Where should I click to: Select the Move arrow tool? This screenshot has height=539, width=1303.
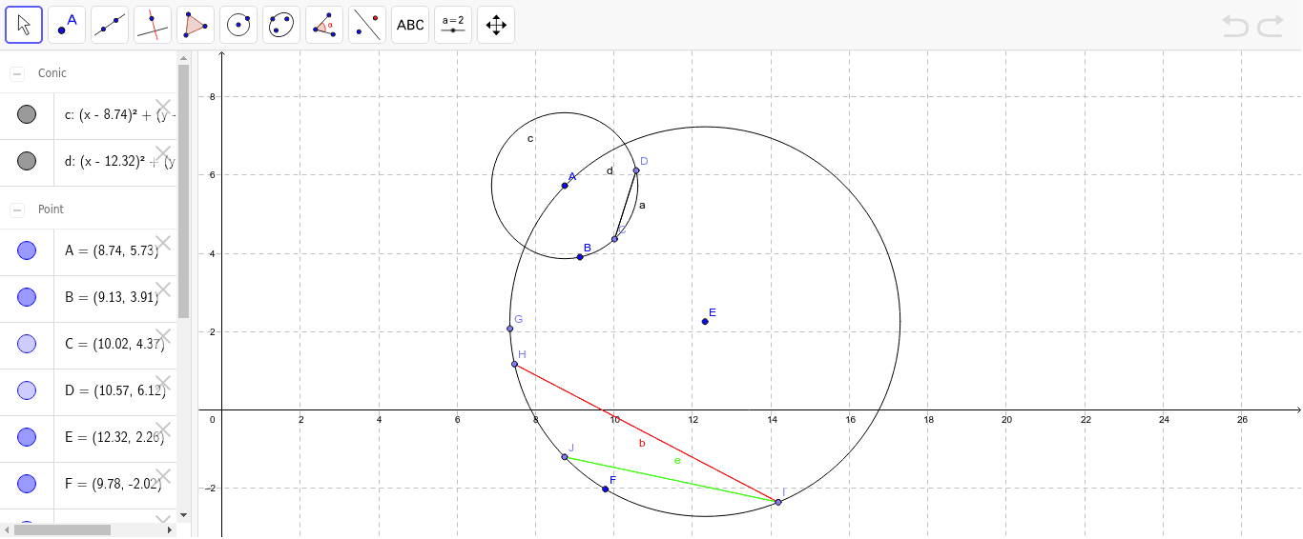(x=24, y=25)
